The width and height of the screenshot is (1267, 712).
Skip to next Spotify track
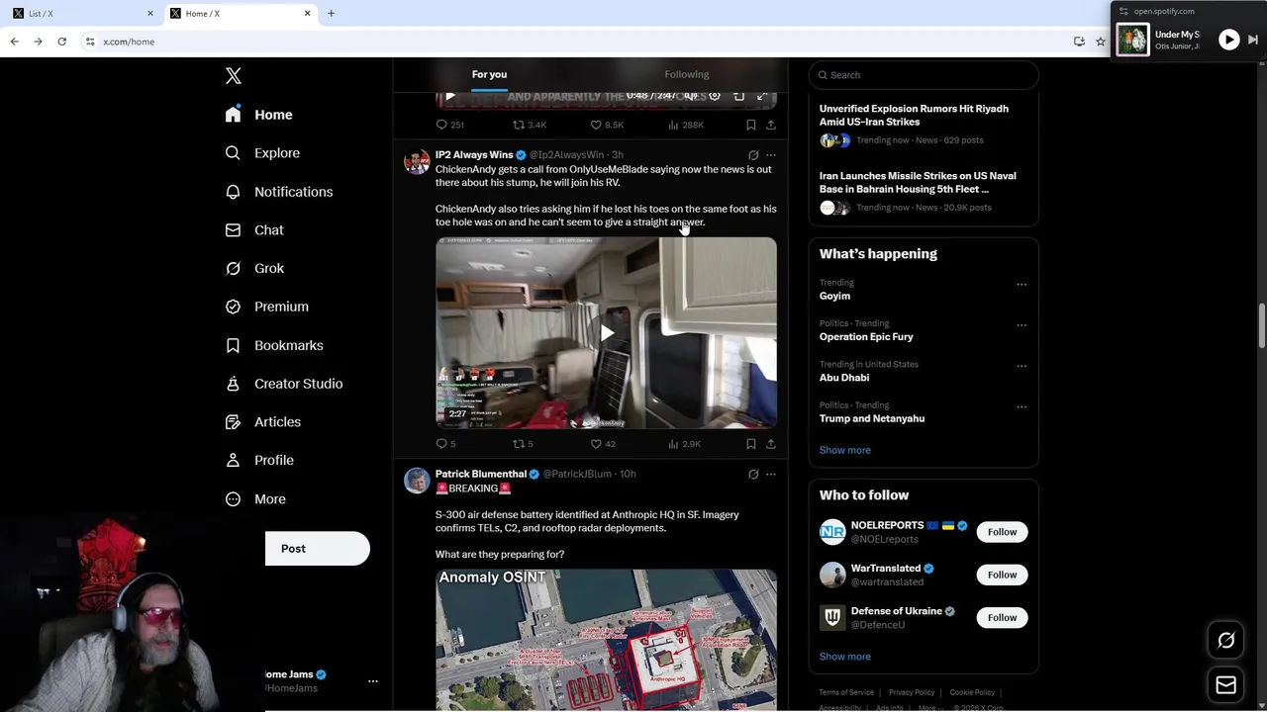(x=1252, y=40)
